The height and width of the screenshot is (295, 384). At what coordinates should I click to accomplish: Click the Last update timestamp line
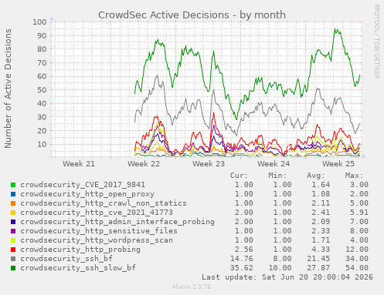[287, 277]
